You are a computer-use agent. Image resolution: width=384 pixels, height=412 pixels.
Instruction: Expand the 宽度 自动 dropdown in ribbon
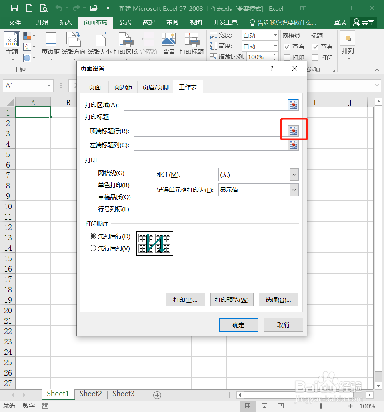276,35
